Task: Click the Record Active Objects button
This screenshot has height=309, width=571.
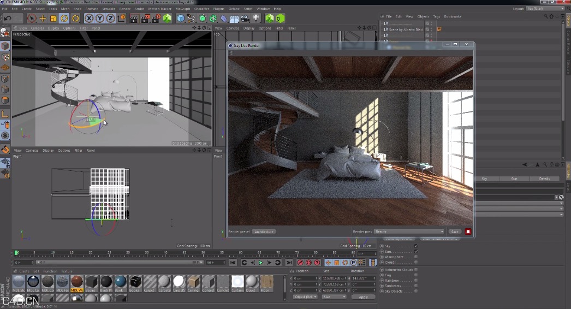Action: click(x=300, y=263)
